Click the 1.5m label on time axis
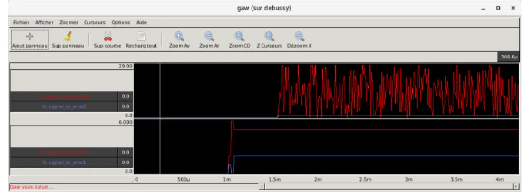This screenshot has width=524, height=192. tap(274, 179)
